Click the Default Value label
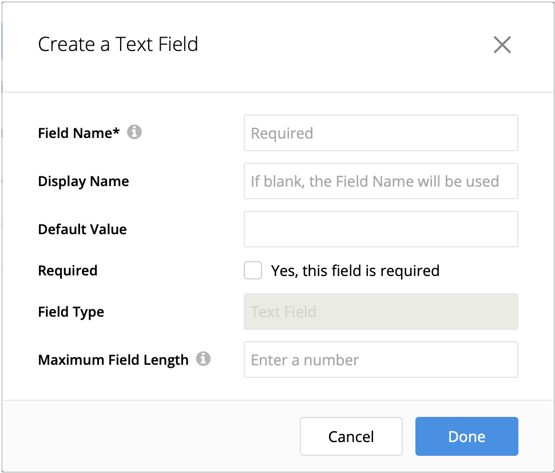This screenshot has height=473, width=555. 82,230
